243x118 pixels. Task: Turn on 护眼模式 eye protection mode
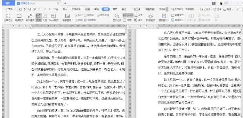point(150,17)
